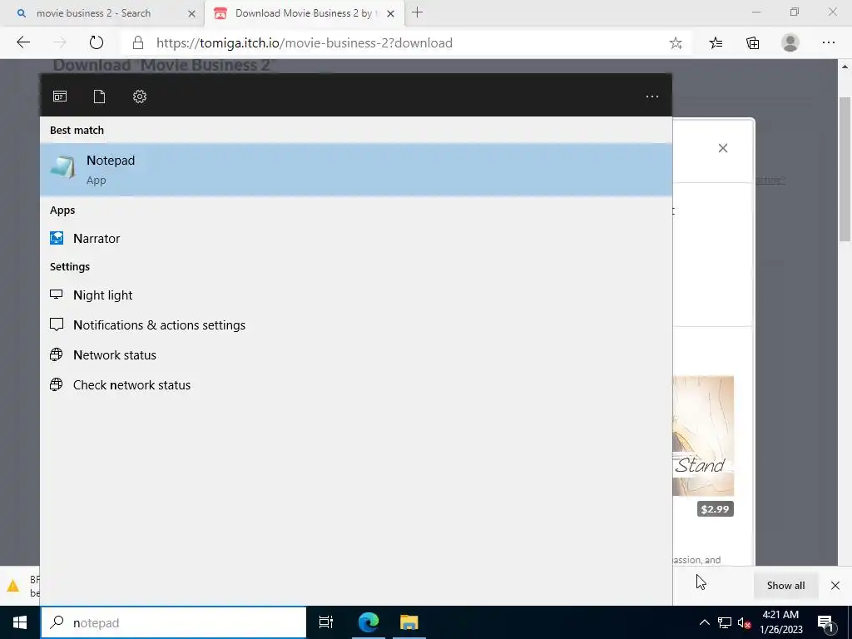Open Edge profile avatar

(790, 42)
